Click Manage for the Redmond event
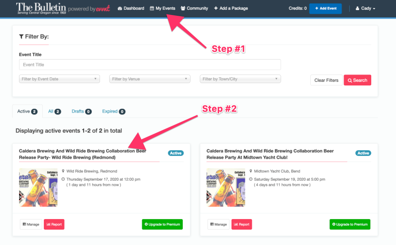The height and width of the screenshot is (245, 396). coord(31,224)
